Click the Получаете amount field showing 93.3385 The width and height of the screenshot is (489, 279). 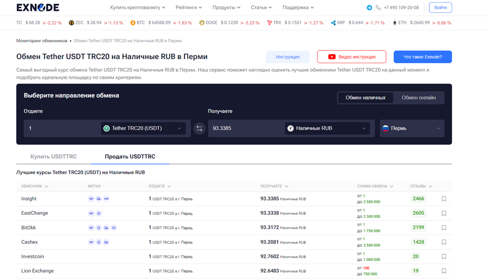[247, 129]
